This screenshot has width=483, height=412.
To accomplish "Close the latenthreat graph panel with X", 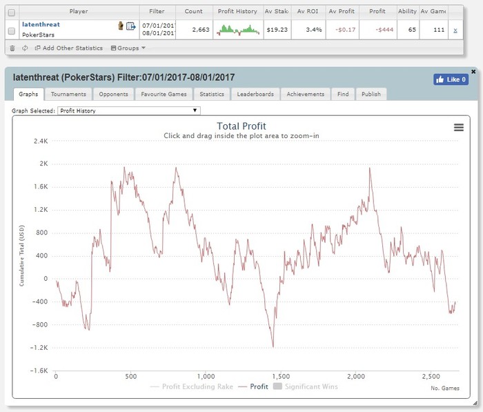I will 473,72.
